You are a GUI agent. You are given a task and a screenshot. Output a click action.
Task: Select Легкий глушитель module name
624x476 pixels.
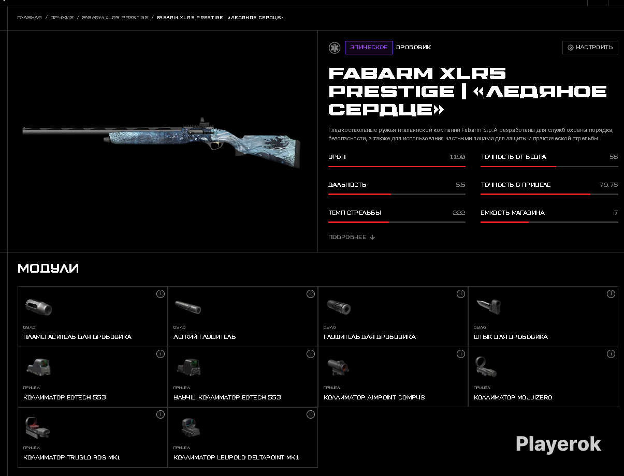coord(205,337)
